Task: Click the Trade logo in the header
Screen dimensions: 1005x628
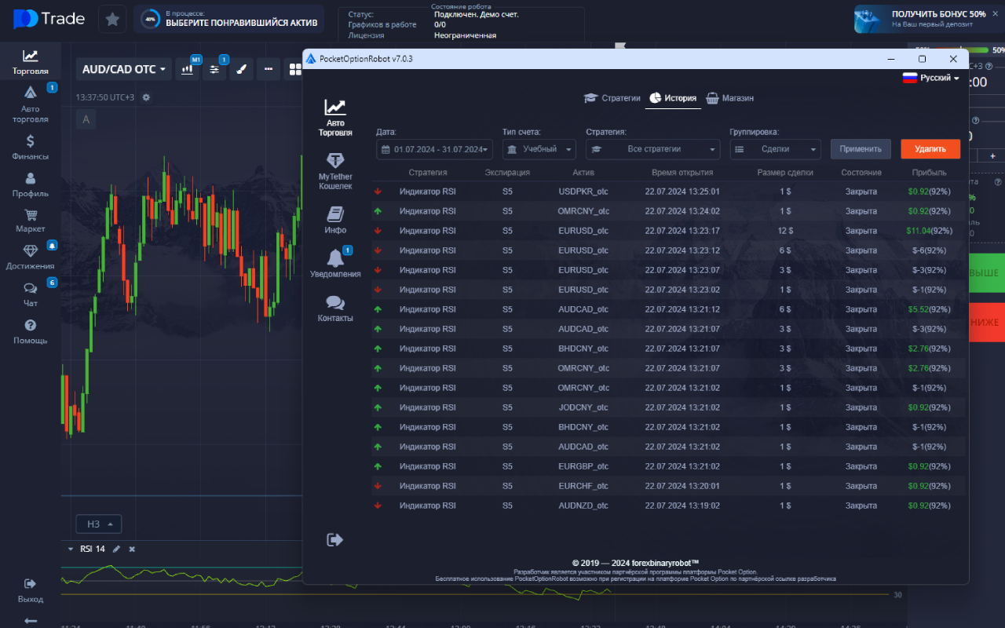Action: (x=49, y=19)
